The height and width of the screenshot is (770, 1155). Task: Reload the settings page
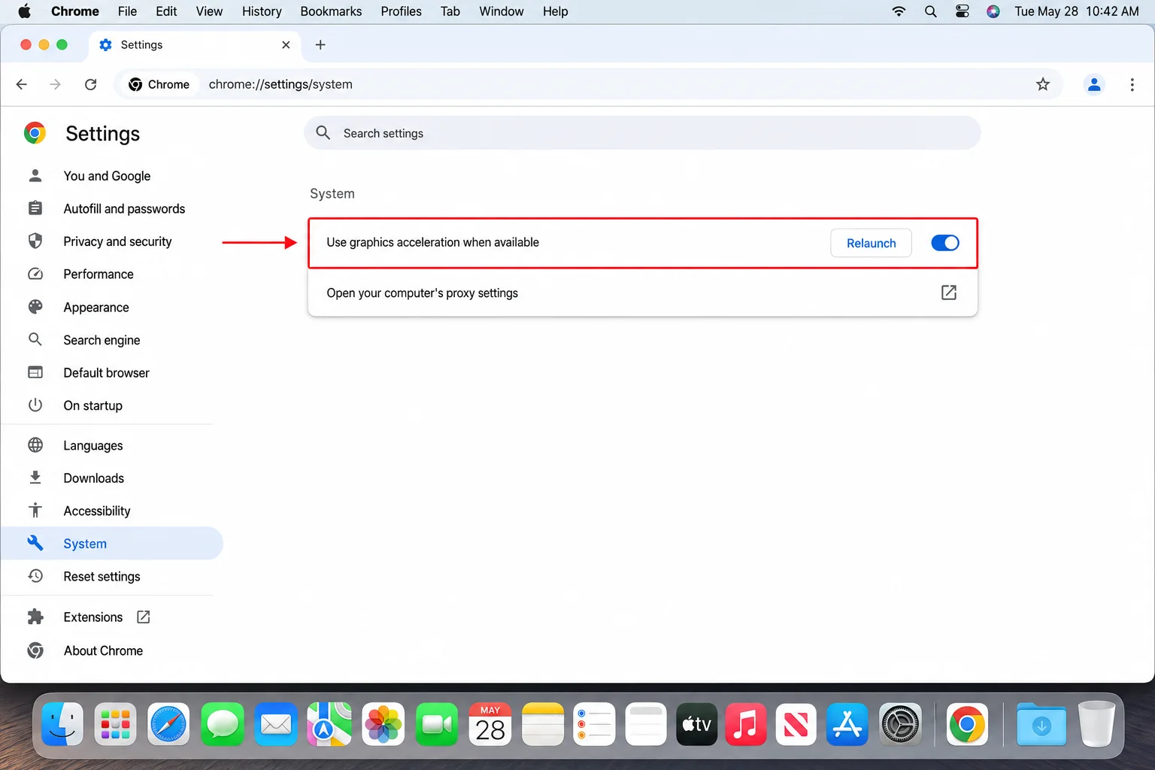pos(90,84)
